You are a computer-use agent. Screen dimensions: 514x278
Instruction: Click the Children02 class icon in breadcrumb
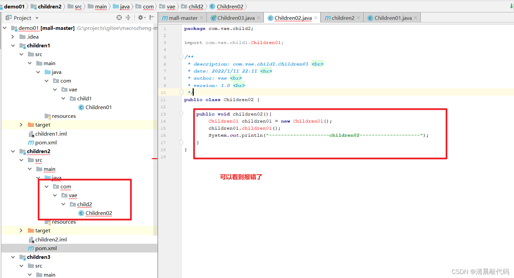pyautogui.click(x=212, y=6)
